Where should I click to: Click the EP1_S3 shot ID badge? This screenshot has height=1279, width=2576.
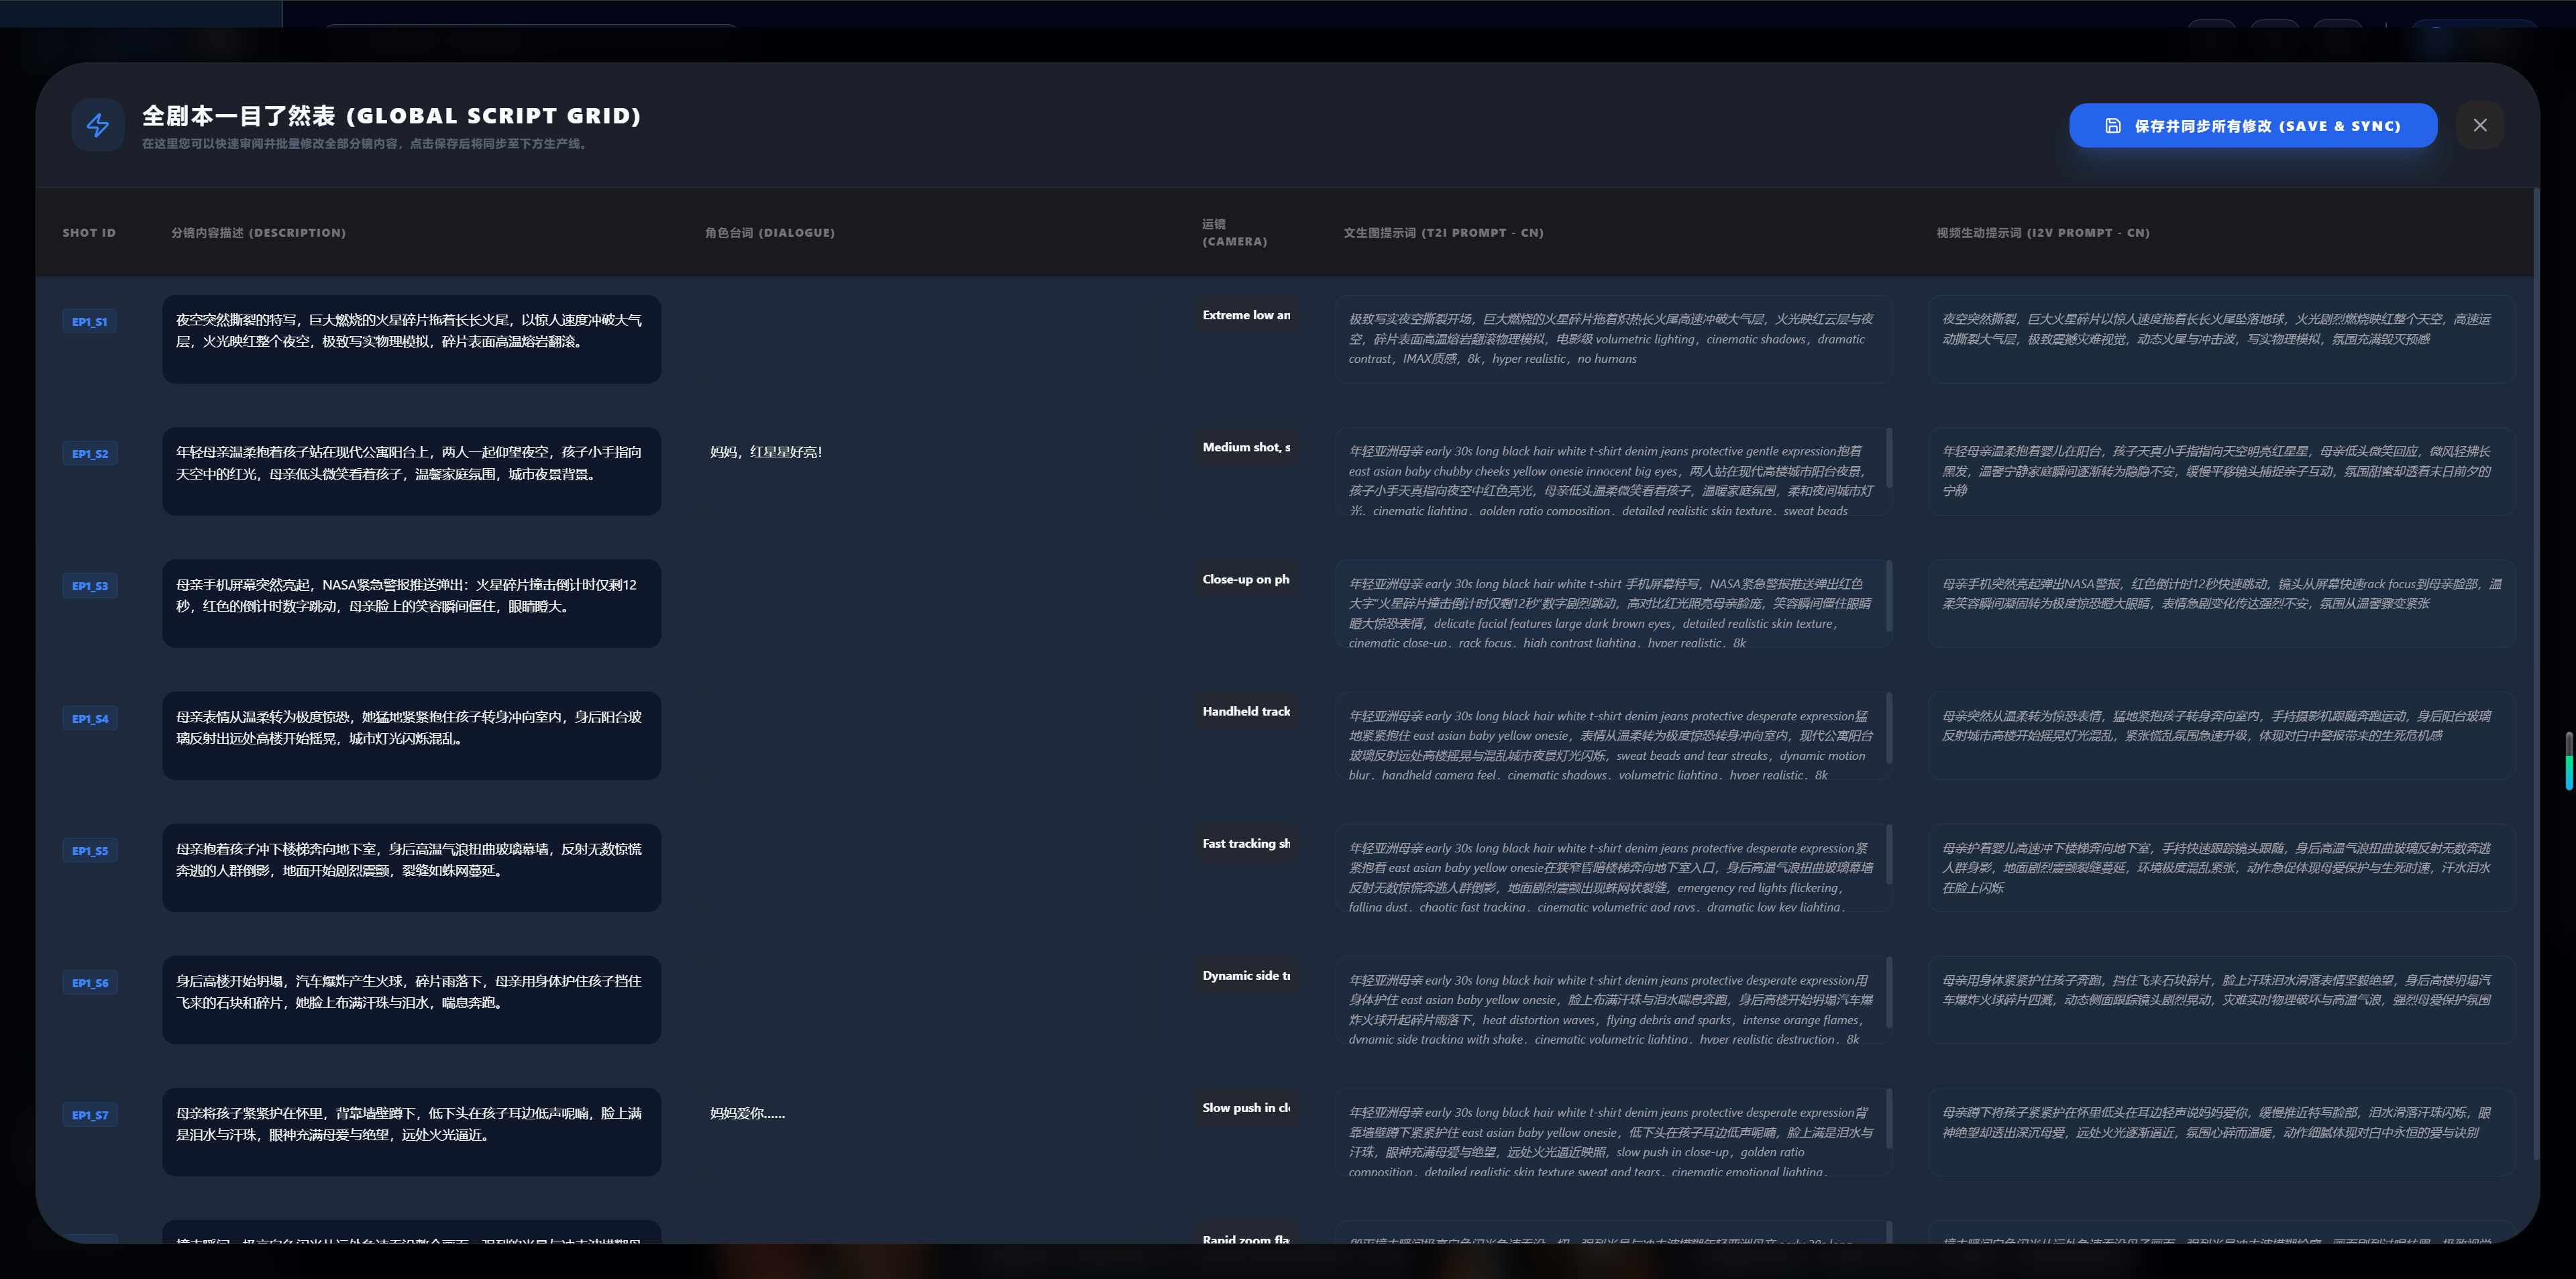pos(89,586)
